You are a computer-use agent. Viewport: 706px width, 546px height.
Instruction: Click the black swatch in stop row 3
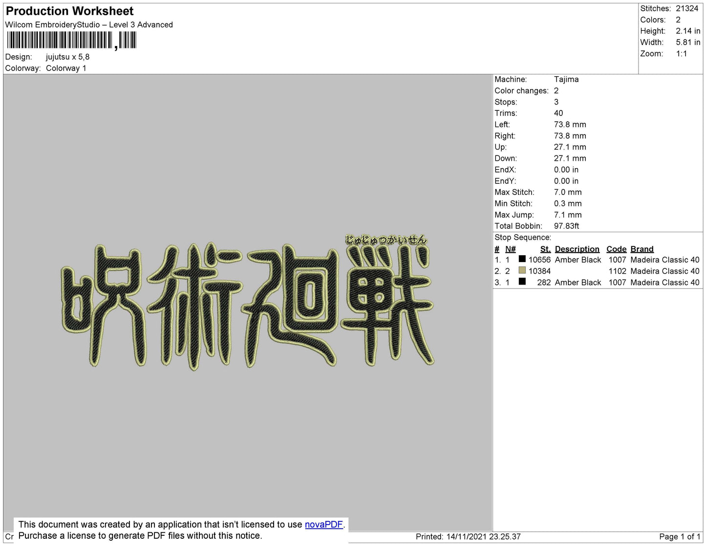click(522, 282)
